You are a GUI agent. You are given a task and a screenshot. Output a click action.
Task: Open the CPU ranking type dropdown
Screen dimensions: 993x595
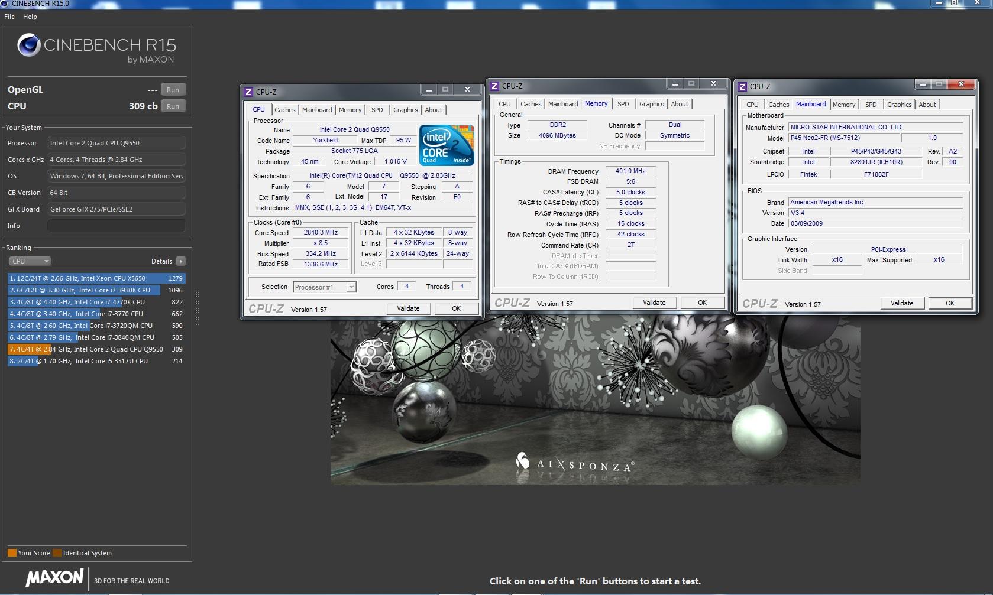pos(30,261)
